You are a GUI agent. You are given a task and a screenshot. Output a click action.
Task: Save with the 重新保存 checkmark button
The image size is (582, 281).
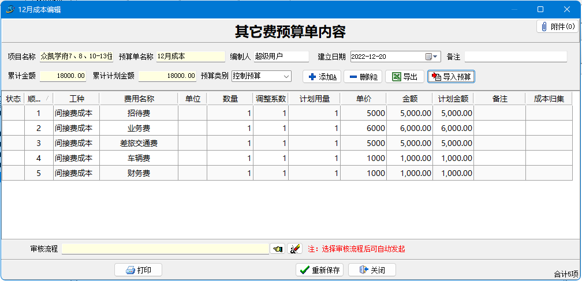click(320, 270)
